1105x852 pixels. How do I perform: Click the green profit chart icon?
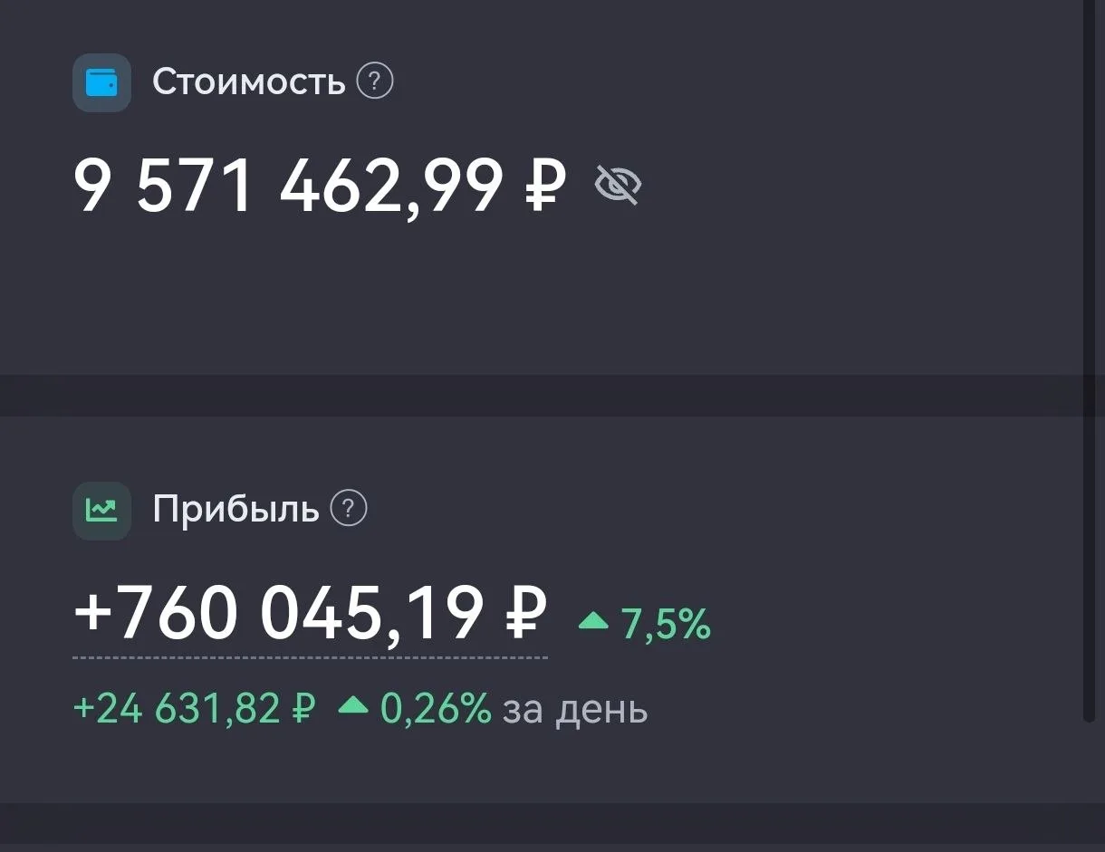[101, 511]
